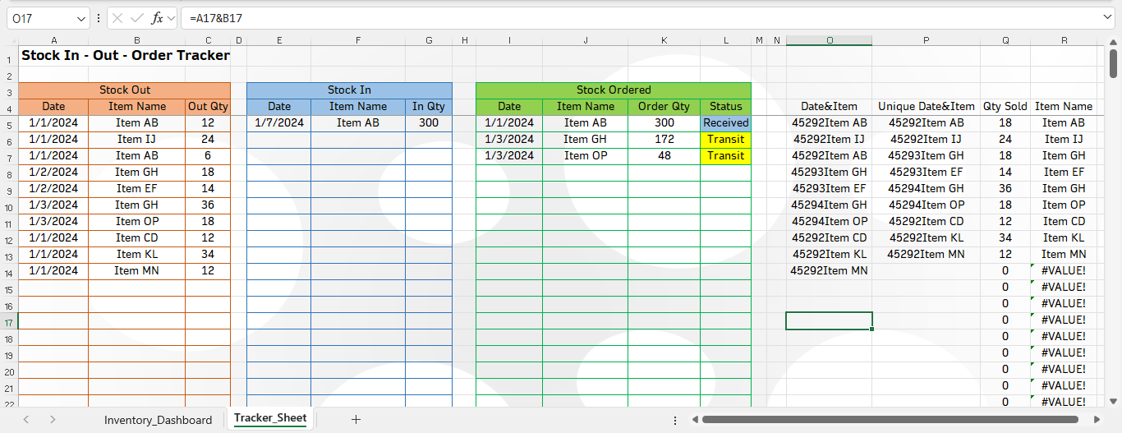Image resolution: width=1122 pixels, height=433 pixels.
Task: Click the Select All corner triangle
Action: 9,39
